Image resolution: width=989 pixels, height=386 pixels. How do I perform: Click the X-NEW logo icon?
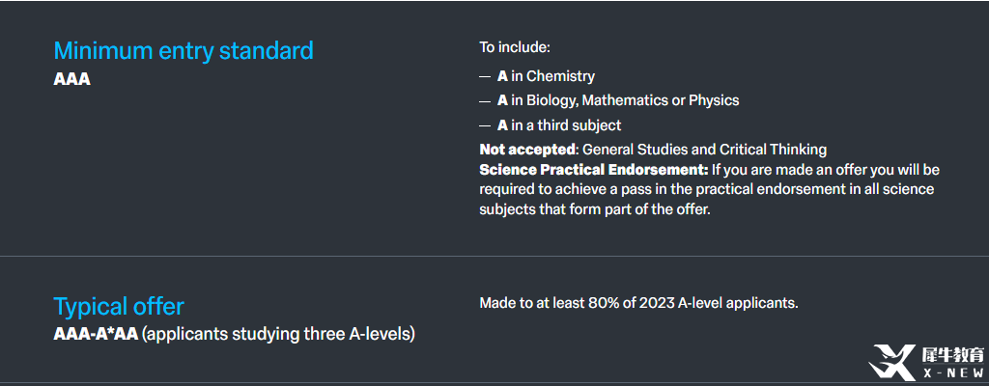pyautogui.click(x=891, y=362)
